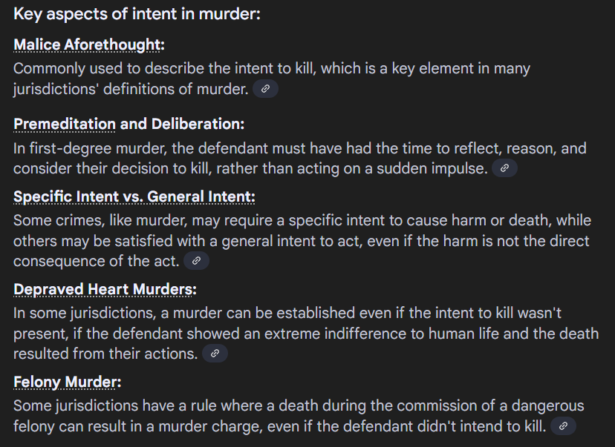
Task: Open the source link icon after 'sudden impulse.'
Action: tap(504, 168)
